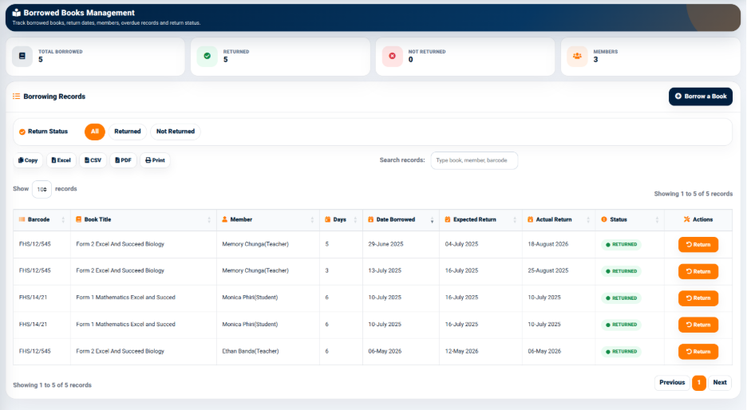This screenshot has width=747, height=410.
Task: Click the Book Title column header icon
Action: coord(78,219)
